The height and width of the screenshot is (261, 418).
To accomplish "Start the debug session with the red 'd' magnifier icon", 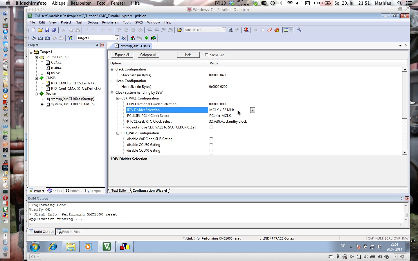I will click(x=246, y=30).
